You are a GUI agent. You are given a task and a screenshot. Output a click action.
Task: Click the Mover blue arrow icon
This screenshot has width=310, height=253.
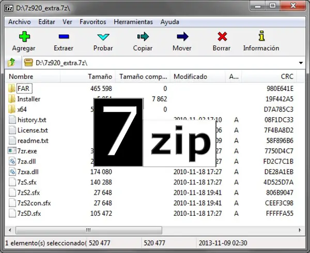pyautogui.click(x=182, y=37)
